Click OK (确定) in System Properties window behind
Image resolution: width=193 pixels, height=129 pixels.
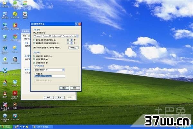pyautogui.click(x=49, y=97)
